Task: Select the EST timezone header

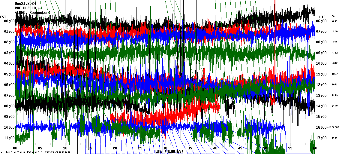Action: [3, 17]
